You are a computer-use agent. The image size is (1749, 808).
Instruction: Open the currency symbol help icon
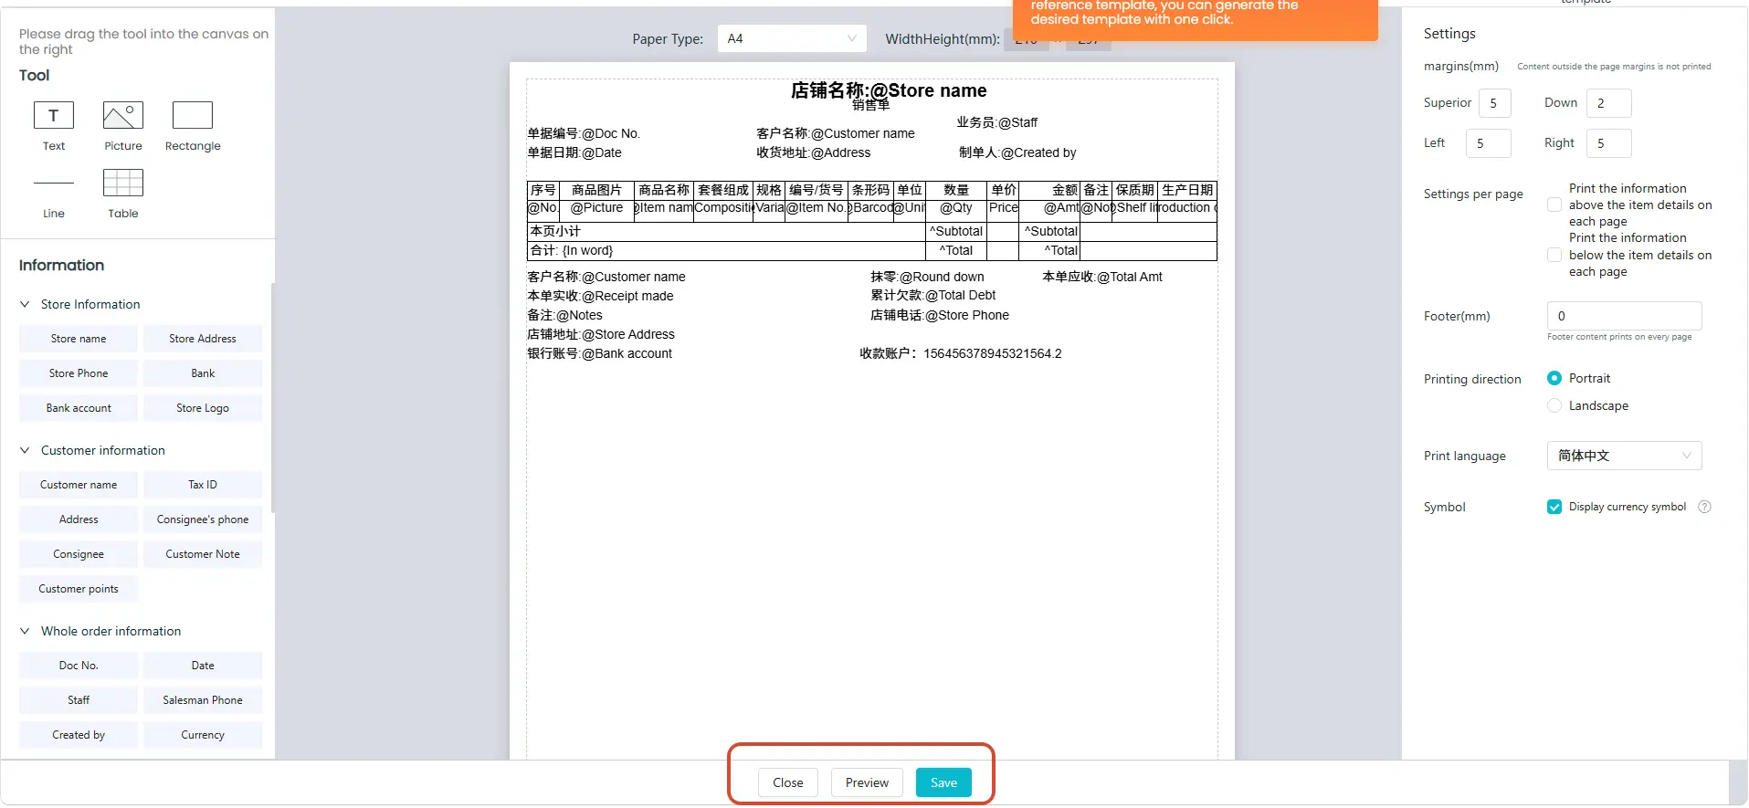coord(1704,507)
